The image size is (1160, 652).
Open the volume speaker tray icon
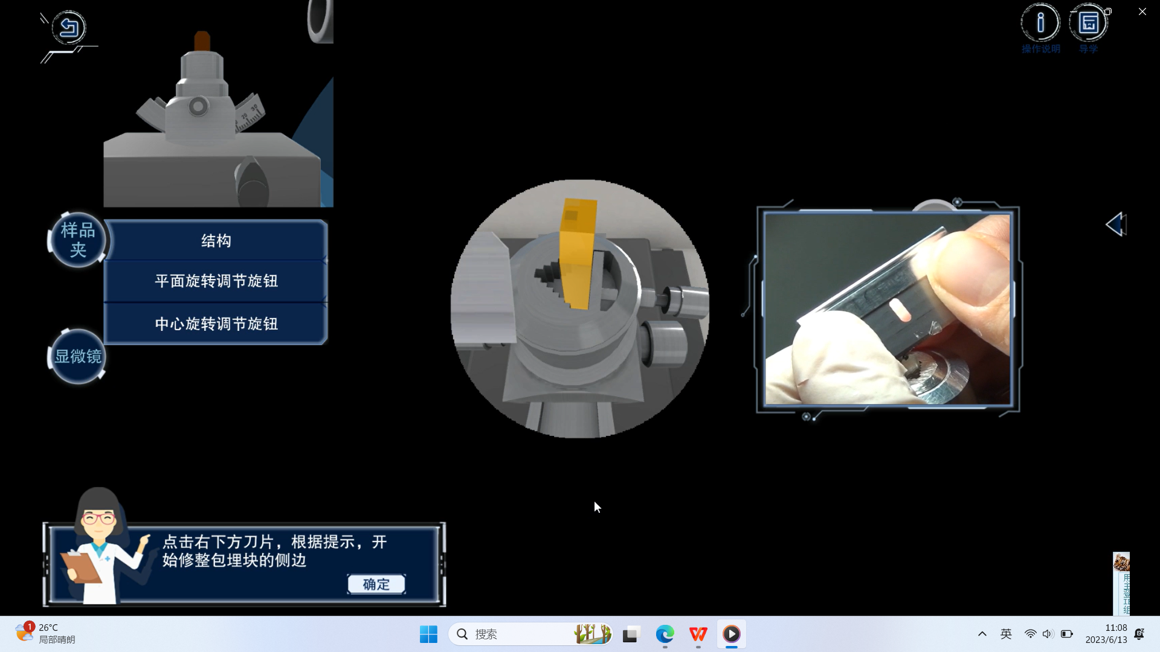click(x=1048, y=634)
